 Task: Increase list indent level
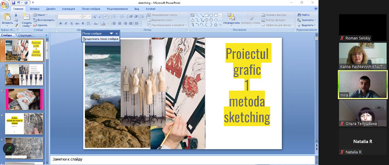point(136,16)
